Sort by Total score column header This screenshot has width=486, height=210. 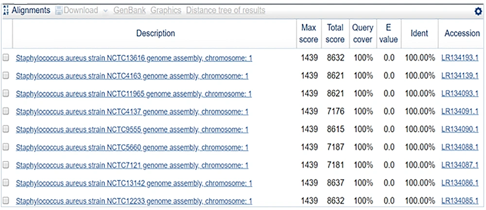[335, 33]
